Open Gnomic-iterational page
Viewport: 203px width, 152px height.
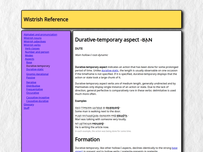38,74
